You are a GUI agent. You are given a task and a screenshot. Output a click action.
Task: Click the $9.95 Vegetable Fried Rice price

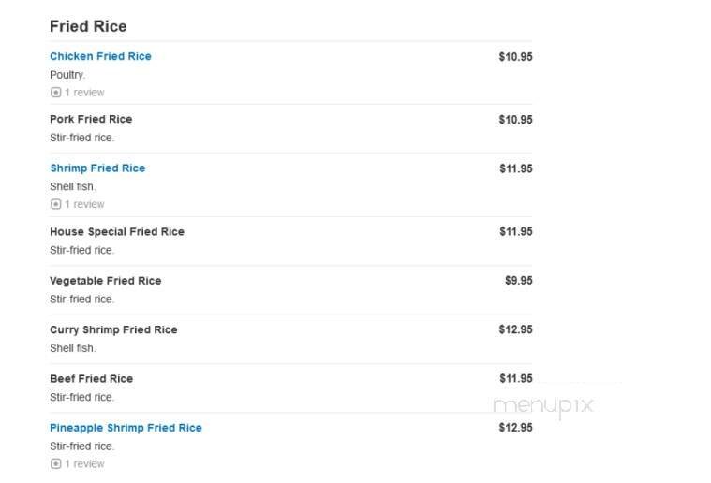click(x=518, y=281)
